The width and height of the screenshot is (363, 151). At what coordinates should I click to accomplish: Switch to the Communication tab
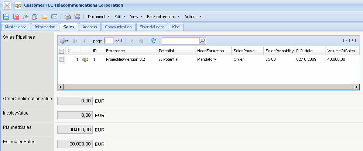coord(118,27)
